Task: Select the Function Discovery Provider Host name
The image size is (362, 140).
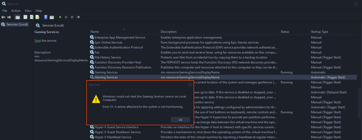Action: point(118,62)
